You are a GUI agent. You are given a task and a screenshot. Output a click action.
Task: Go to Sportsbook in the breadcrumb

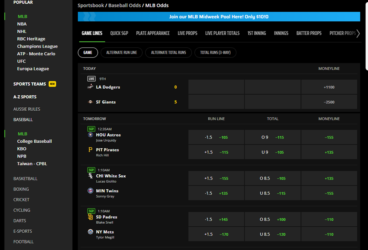click(x=91, y=5)
